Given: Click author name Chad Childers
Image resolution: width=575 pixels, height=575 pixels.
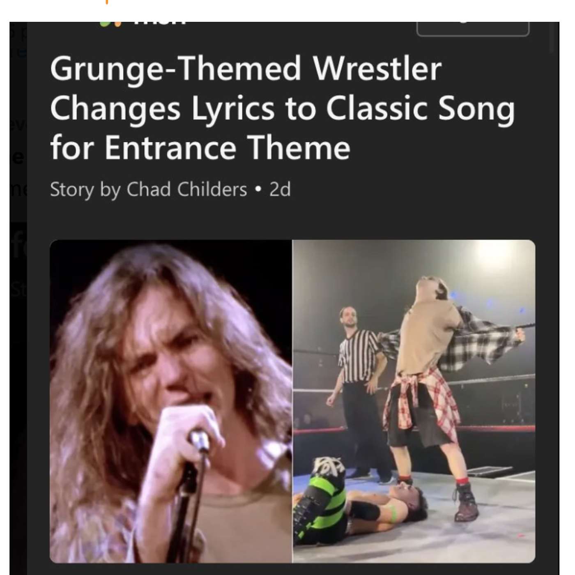Looking at the screenshot, I should click(x=187, y=189).
